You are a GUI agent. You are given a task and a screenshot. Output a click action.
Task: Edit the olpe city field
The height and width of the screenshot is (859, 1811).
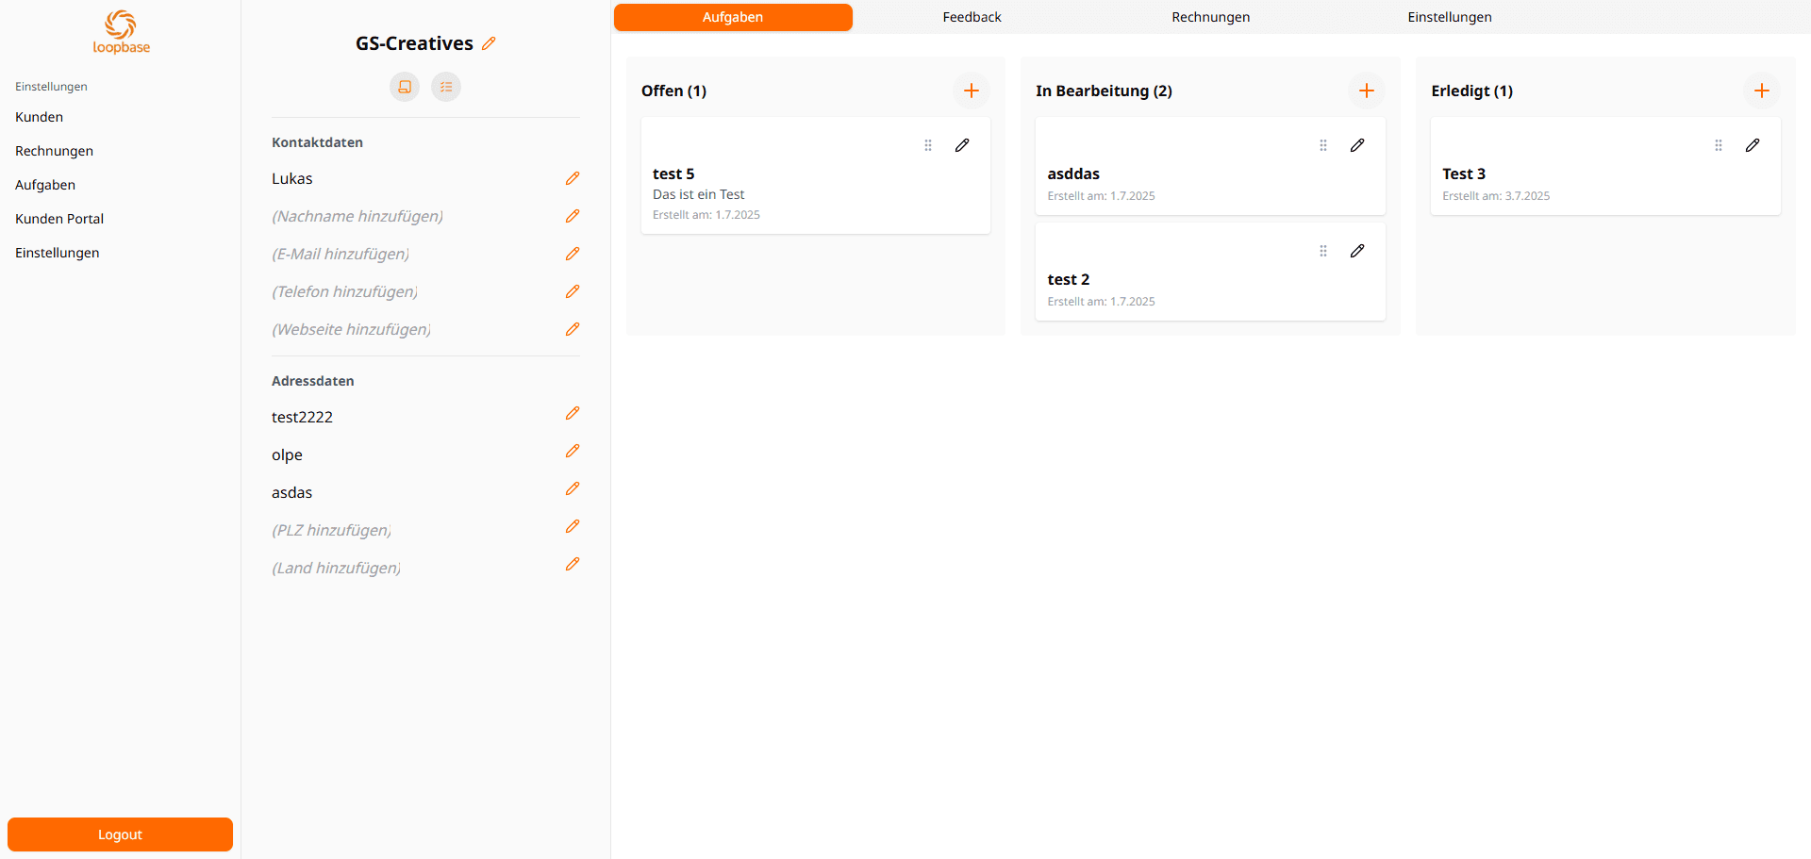point(573,451)
